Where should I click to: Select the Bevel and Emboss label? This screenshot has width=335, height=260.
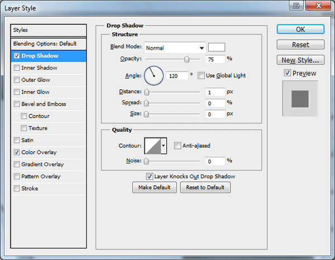44,104
